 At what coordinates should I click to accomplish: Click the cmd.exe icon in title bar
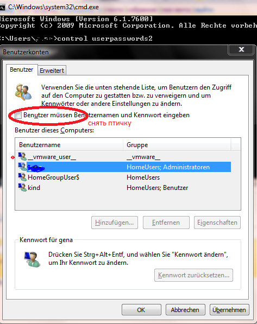tap(2, 8)
